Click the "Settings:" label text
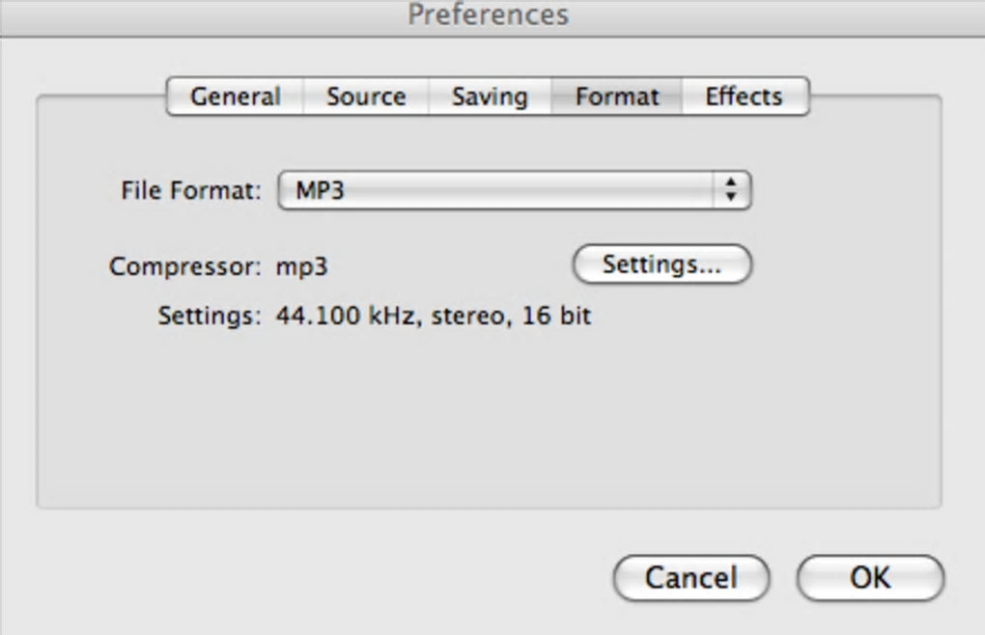The image size is (985, 635). pyautogui.click(x=210, y=316)
